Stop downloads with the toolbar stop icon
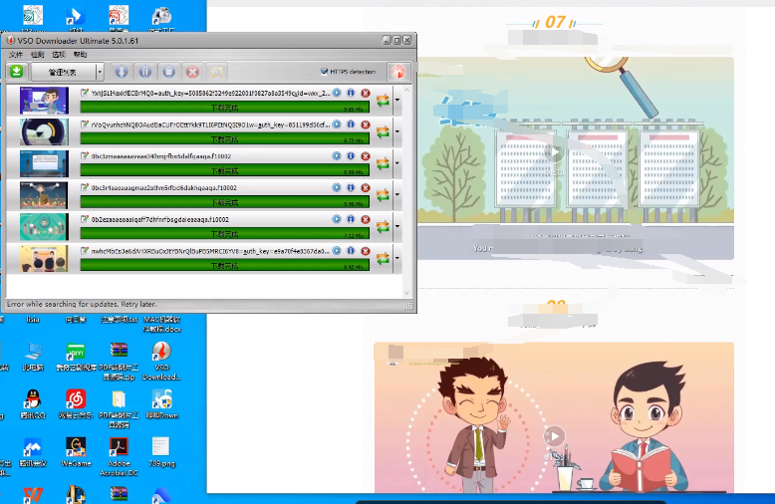The image size is (775, 504). point(169,72)
